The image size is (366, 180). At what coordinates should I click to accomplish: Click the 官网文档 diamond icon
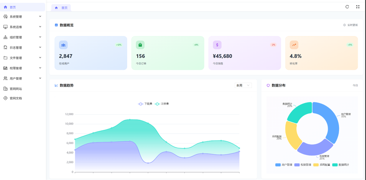pos(5,98)
